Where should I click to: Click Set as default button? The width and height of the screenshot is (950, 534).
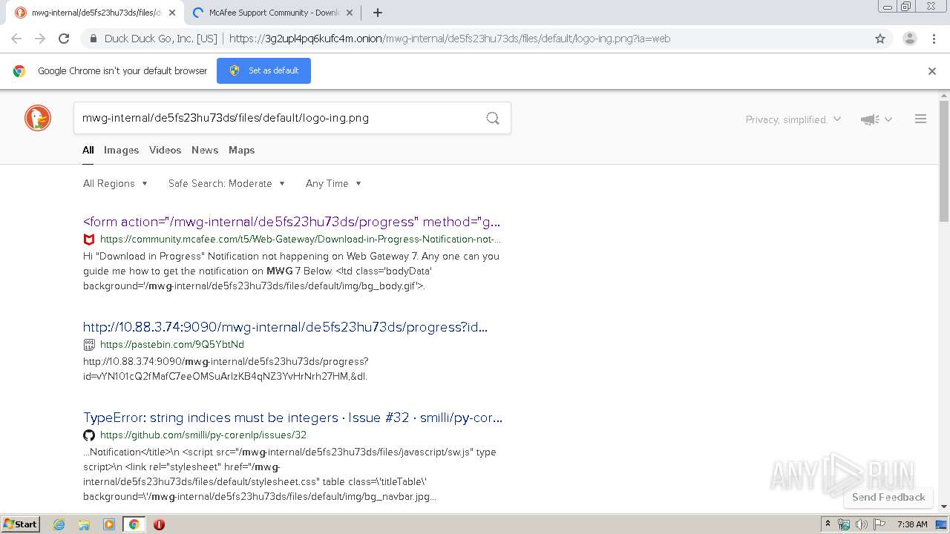(263, 70)
